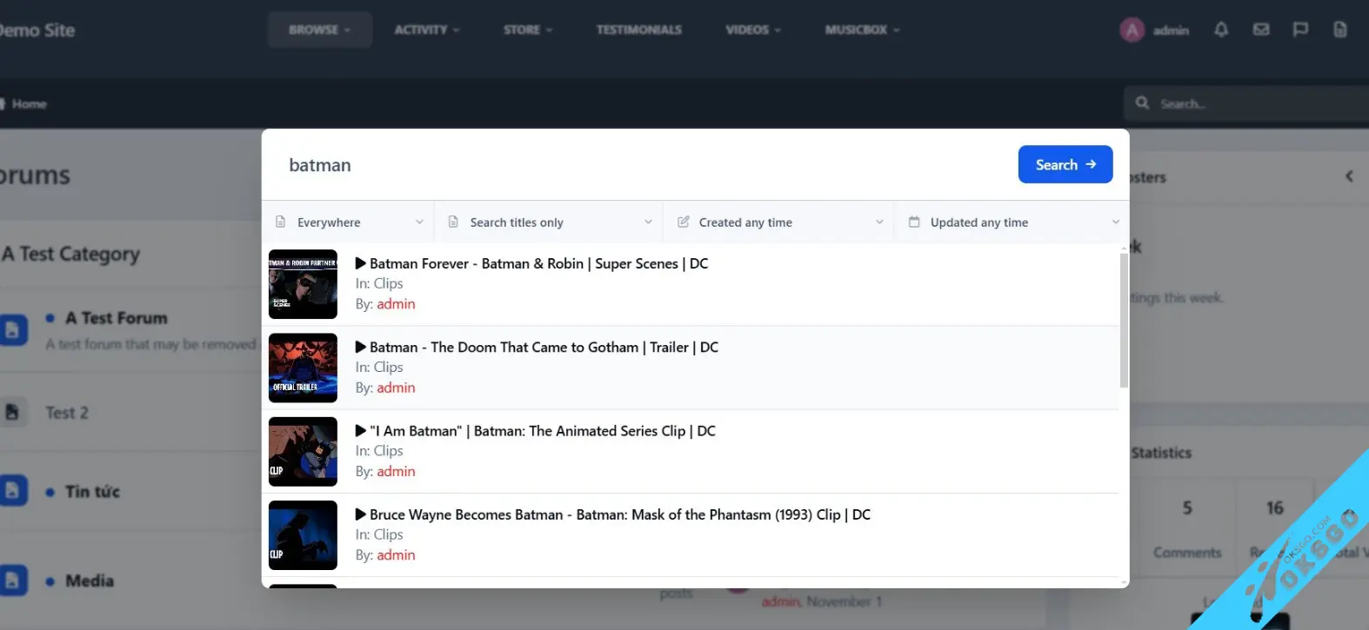Click the document icon in top bar
This screenshot has width=1369, height=630.
pos(1340,30)
